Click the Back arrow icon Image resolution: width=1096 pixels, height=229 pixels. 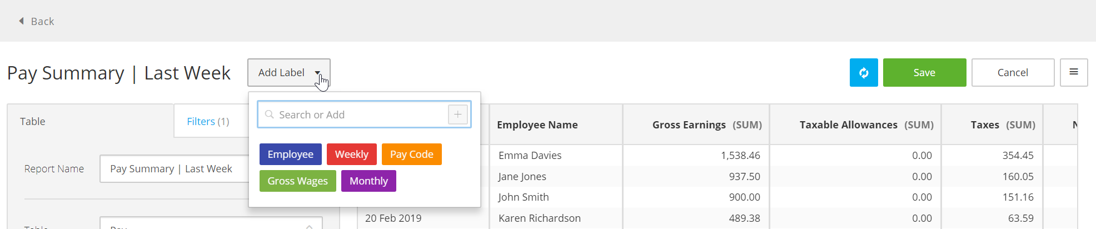pos(21,21)
